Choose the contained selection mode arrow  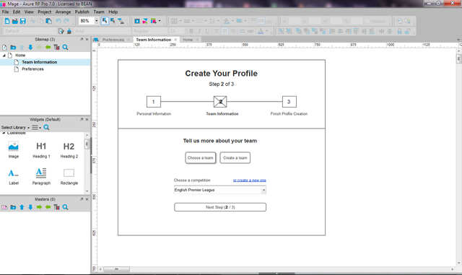click(x=113, y=21)
